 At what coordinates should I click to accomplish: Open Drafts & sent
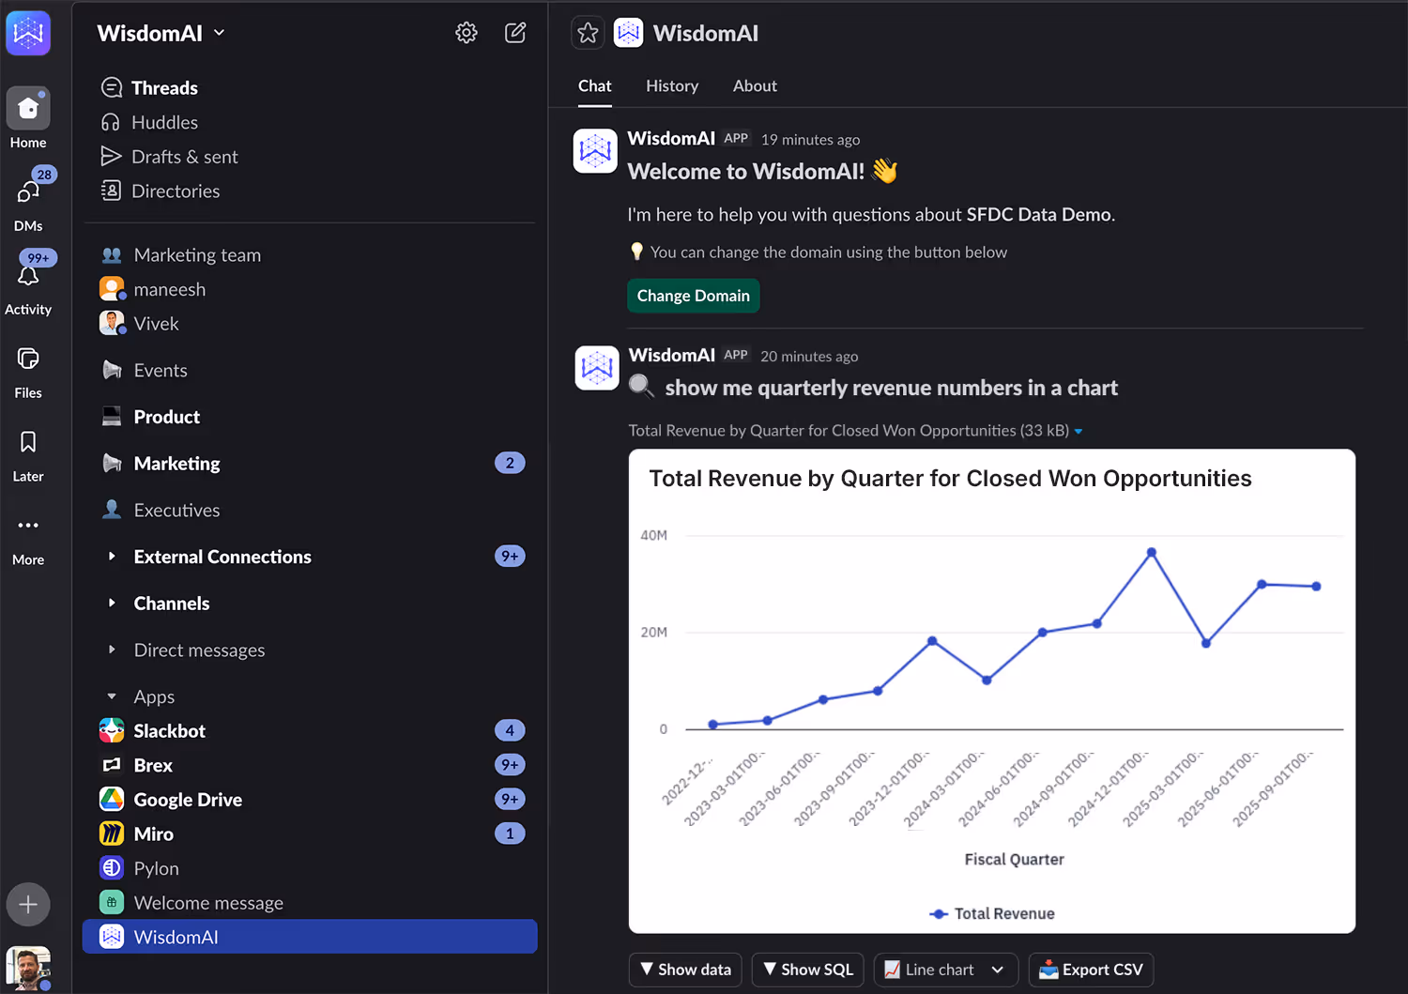click(x=184, y=157)
